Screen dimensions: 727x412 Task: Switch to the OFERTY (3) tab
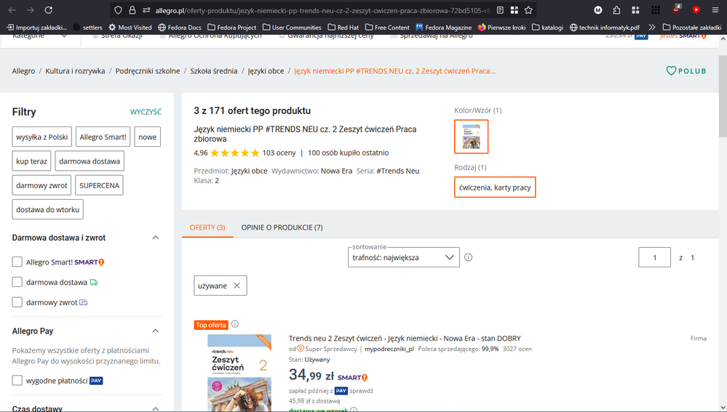207,227
